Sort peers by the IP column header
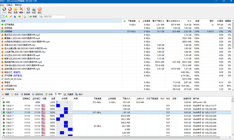This screenshot has width=234, height=140. [x=11, y=99]
